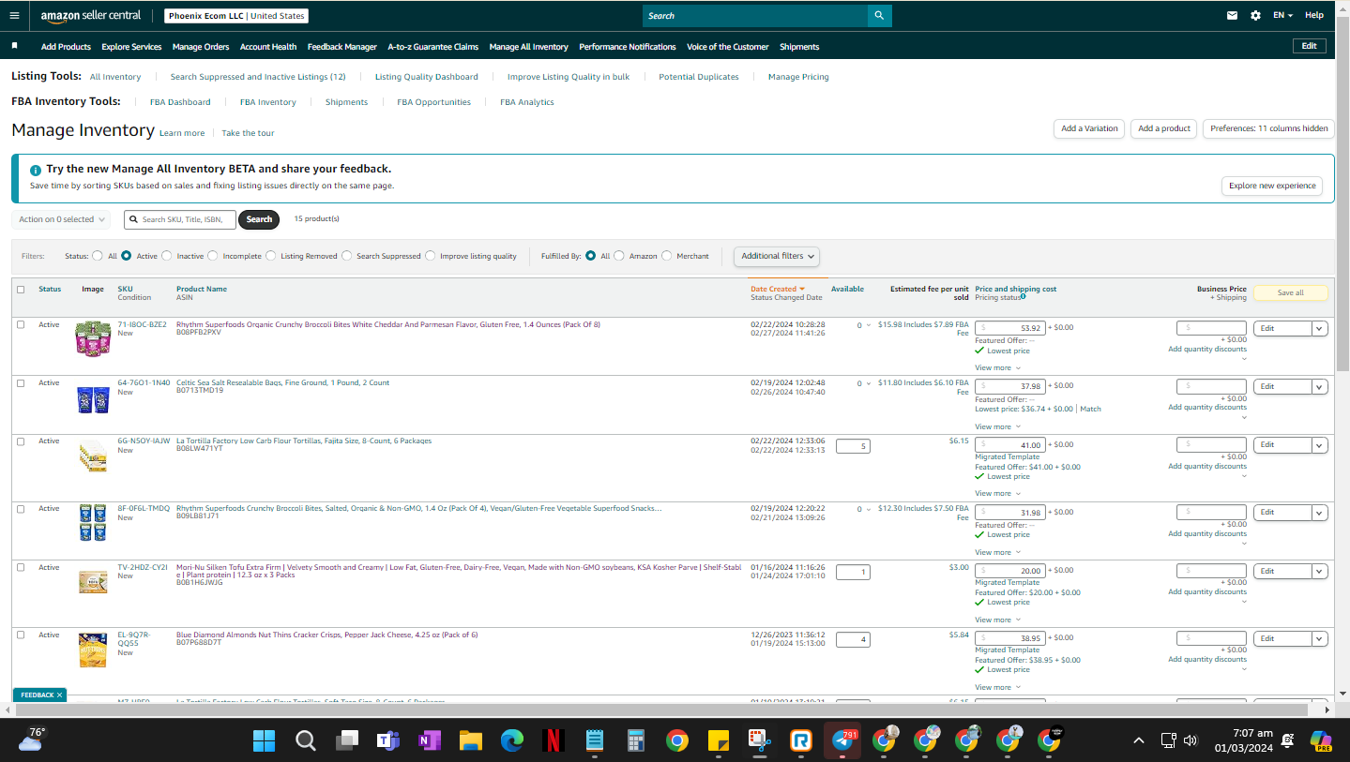The height and width of the screenshot is (762, 1350).
Task: Click available quantity field showing 5
Action: coord(853,446)
